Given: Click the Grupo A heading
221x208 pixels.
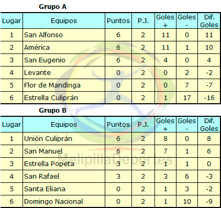Looking at the screenshot, I should coord(52,7).
